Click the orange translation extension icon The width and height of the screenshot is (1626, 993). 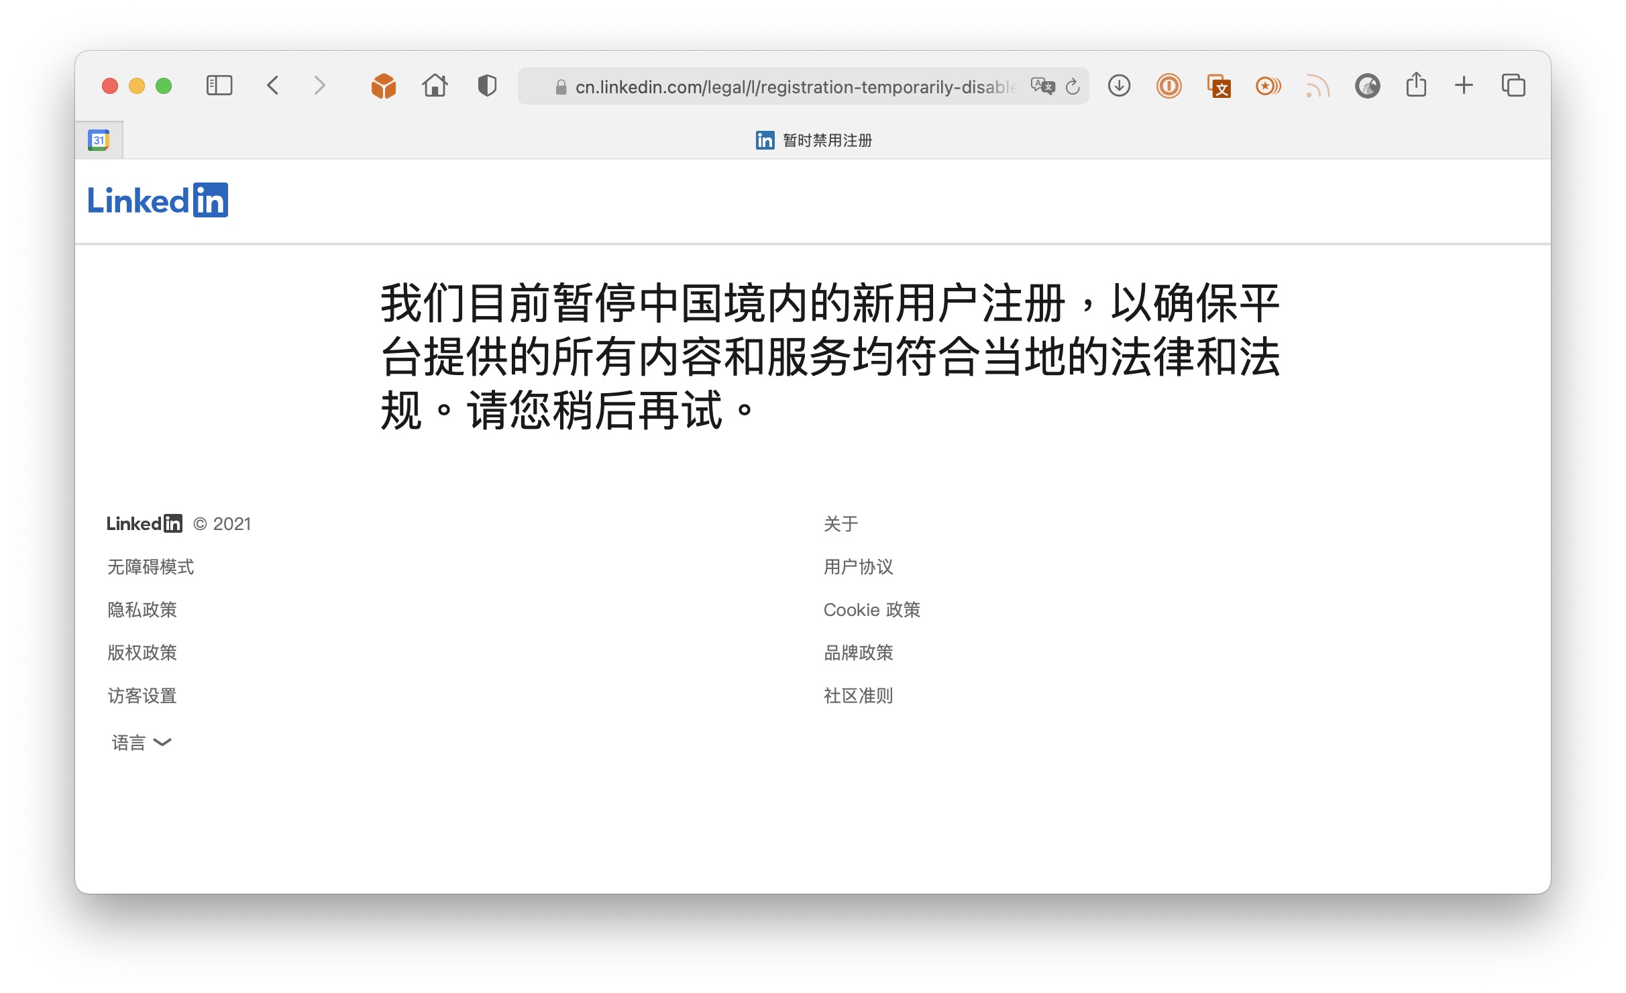coord(1218,86)
